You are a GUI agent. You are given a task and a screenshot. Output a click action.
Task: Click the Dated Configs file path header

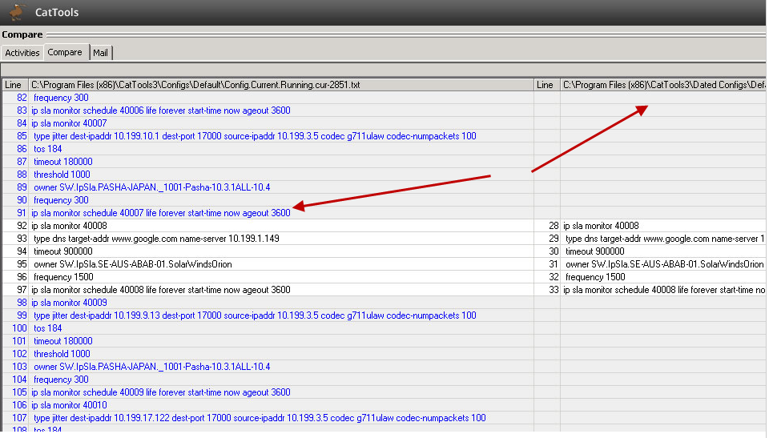[x=663, y=85]
